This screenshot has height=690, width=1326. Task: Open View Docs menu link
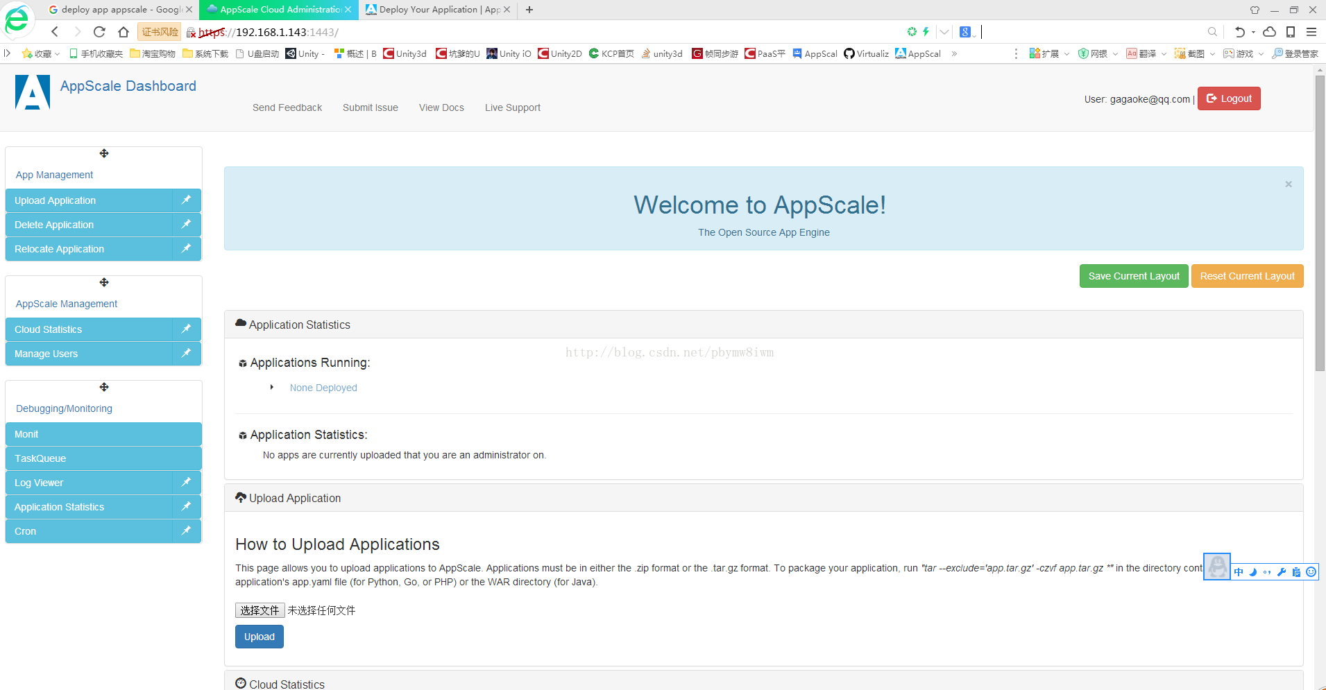pos(441,107)
